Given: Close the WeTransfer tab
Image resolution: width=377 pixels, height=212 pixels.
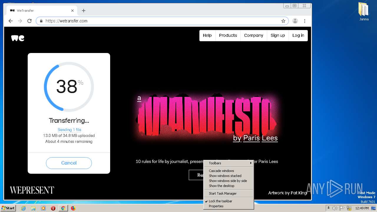Looking at the screenshot, I should tap(72, 11).
